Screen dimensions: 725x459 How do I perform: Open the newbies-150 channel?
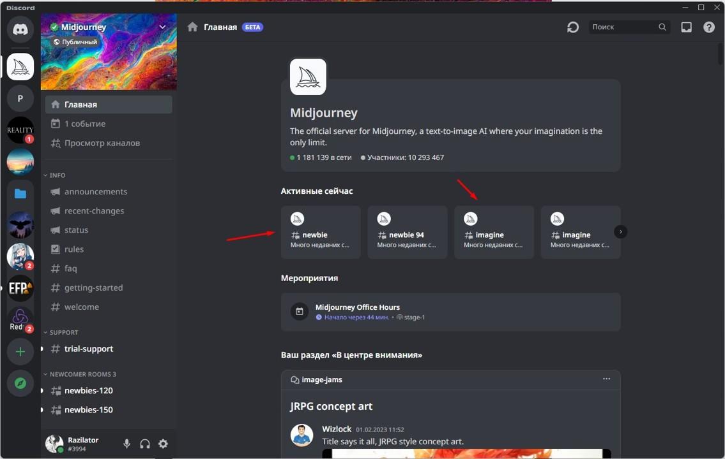pos(109,410)
